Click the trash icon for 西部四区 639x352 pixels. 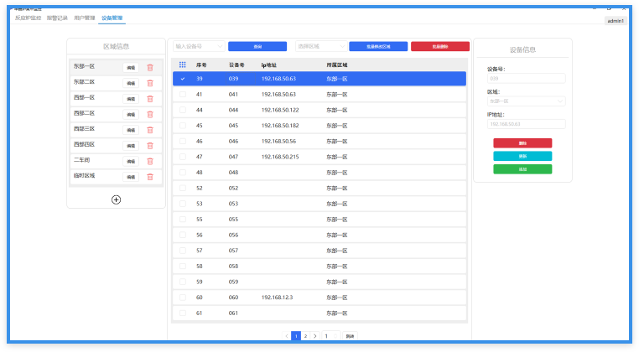pos(150,145)
